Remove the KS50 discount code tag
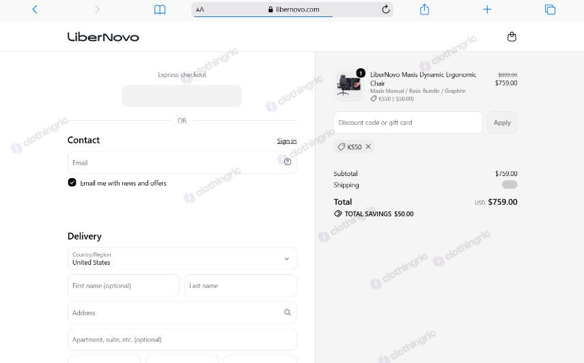 (368, 147)
